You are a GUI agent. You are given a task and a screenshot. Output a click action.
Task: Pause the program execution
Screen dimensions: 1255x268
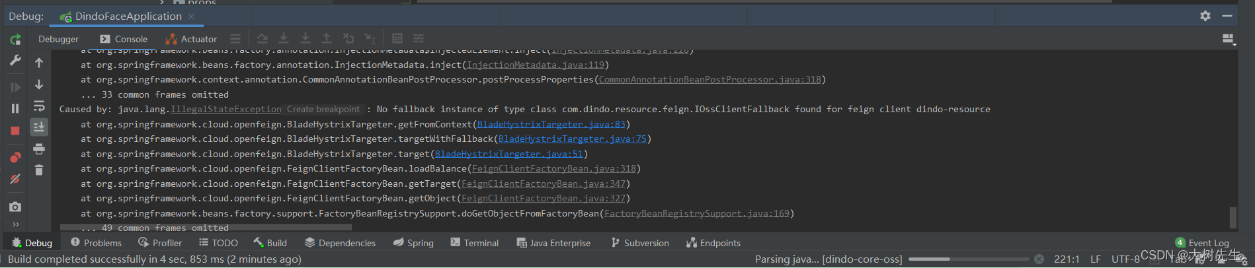coord(15,108)
